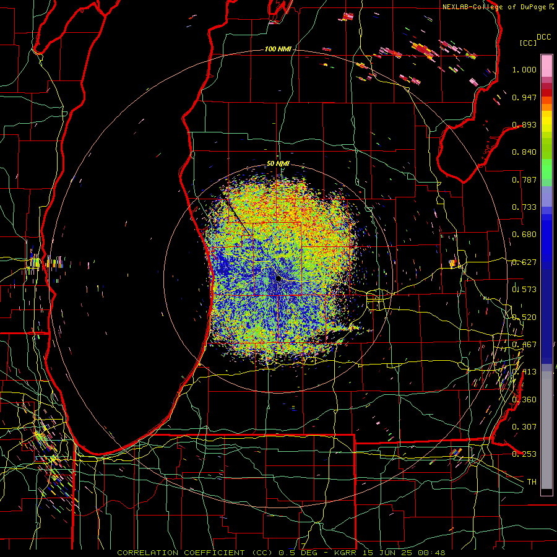This screenshot has width=557, height=557.
Task: Select the 0.413 scale value
Action: tap(524, 372)
